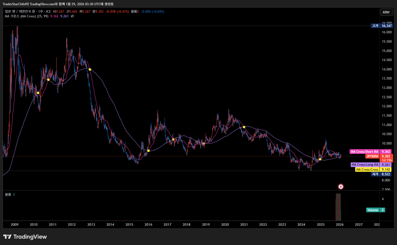Click the 고가 16.347 high price label
This screenshot has height=245, width=397.
(382, 26)
